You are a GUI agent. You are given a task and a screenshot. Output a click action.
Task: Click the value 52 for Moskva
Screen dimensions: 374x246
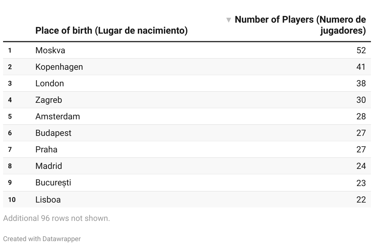pos(361,50)
